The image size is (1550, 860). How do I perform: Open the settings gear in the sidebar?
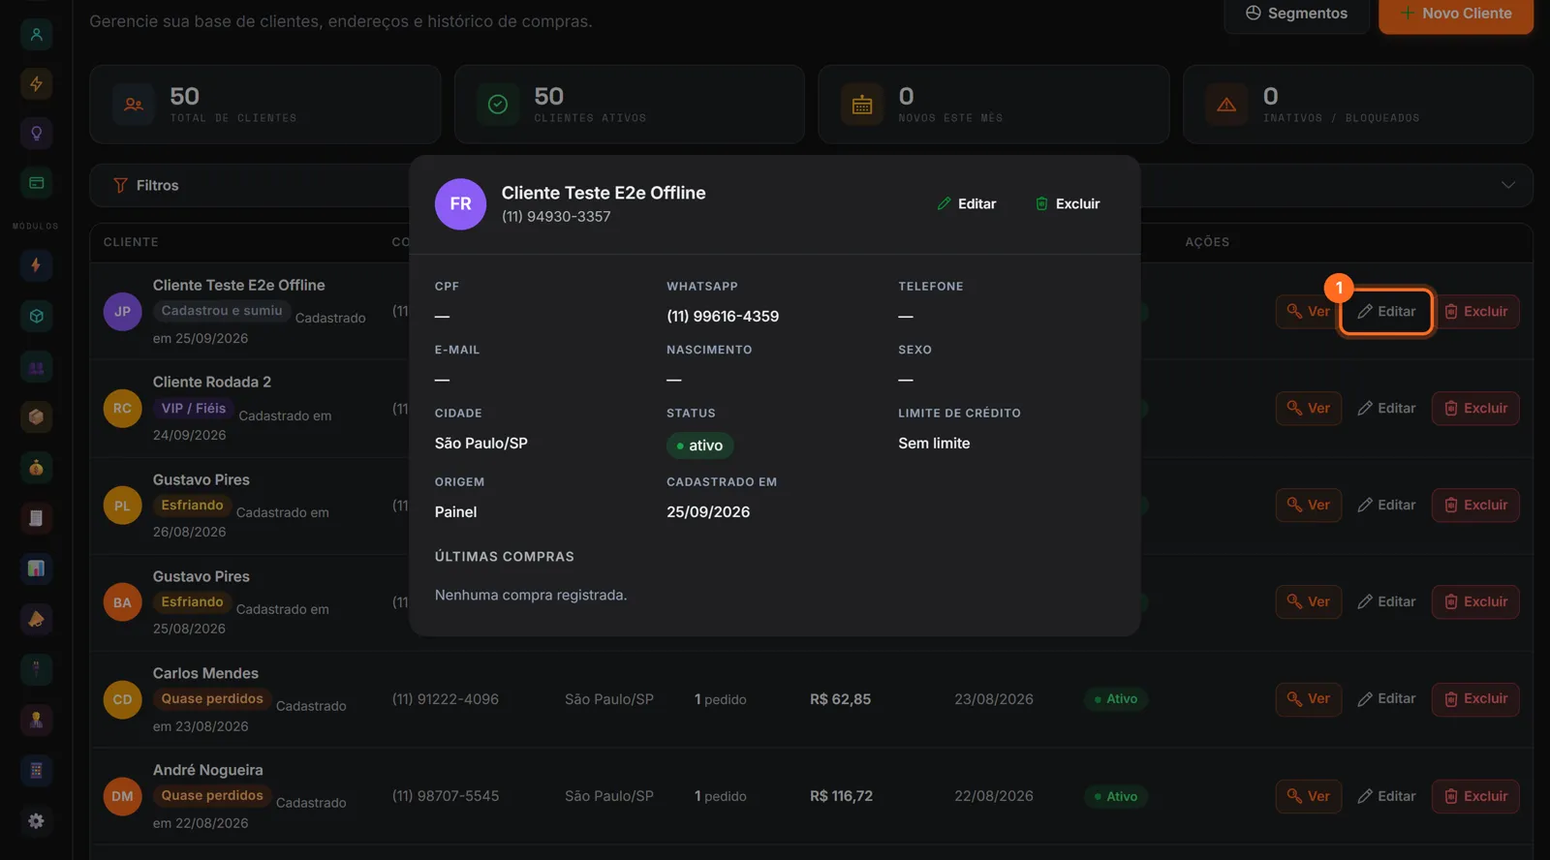[36, 821]
